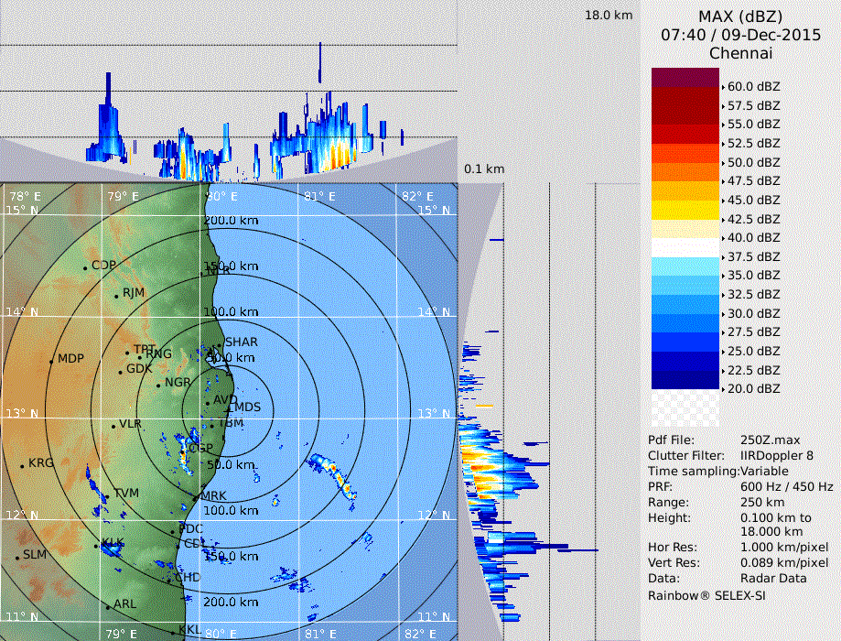Select the ARL station marker dot

[107, 606]
